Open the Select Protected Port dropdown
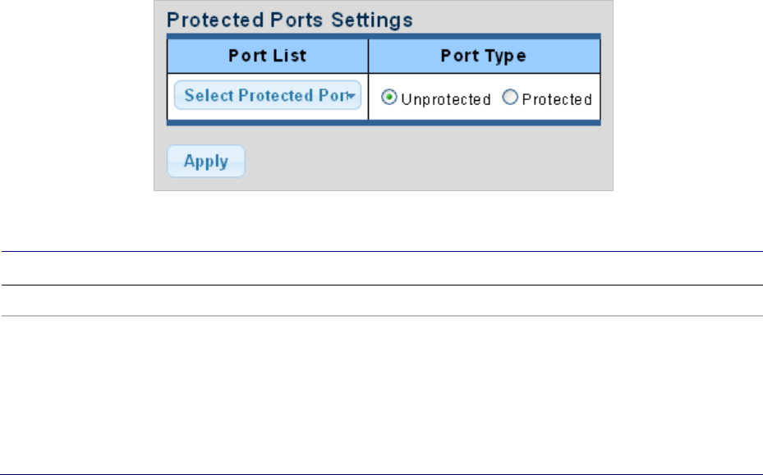Viewport: 763px width, 475px height. point(268,96)
